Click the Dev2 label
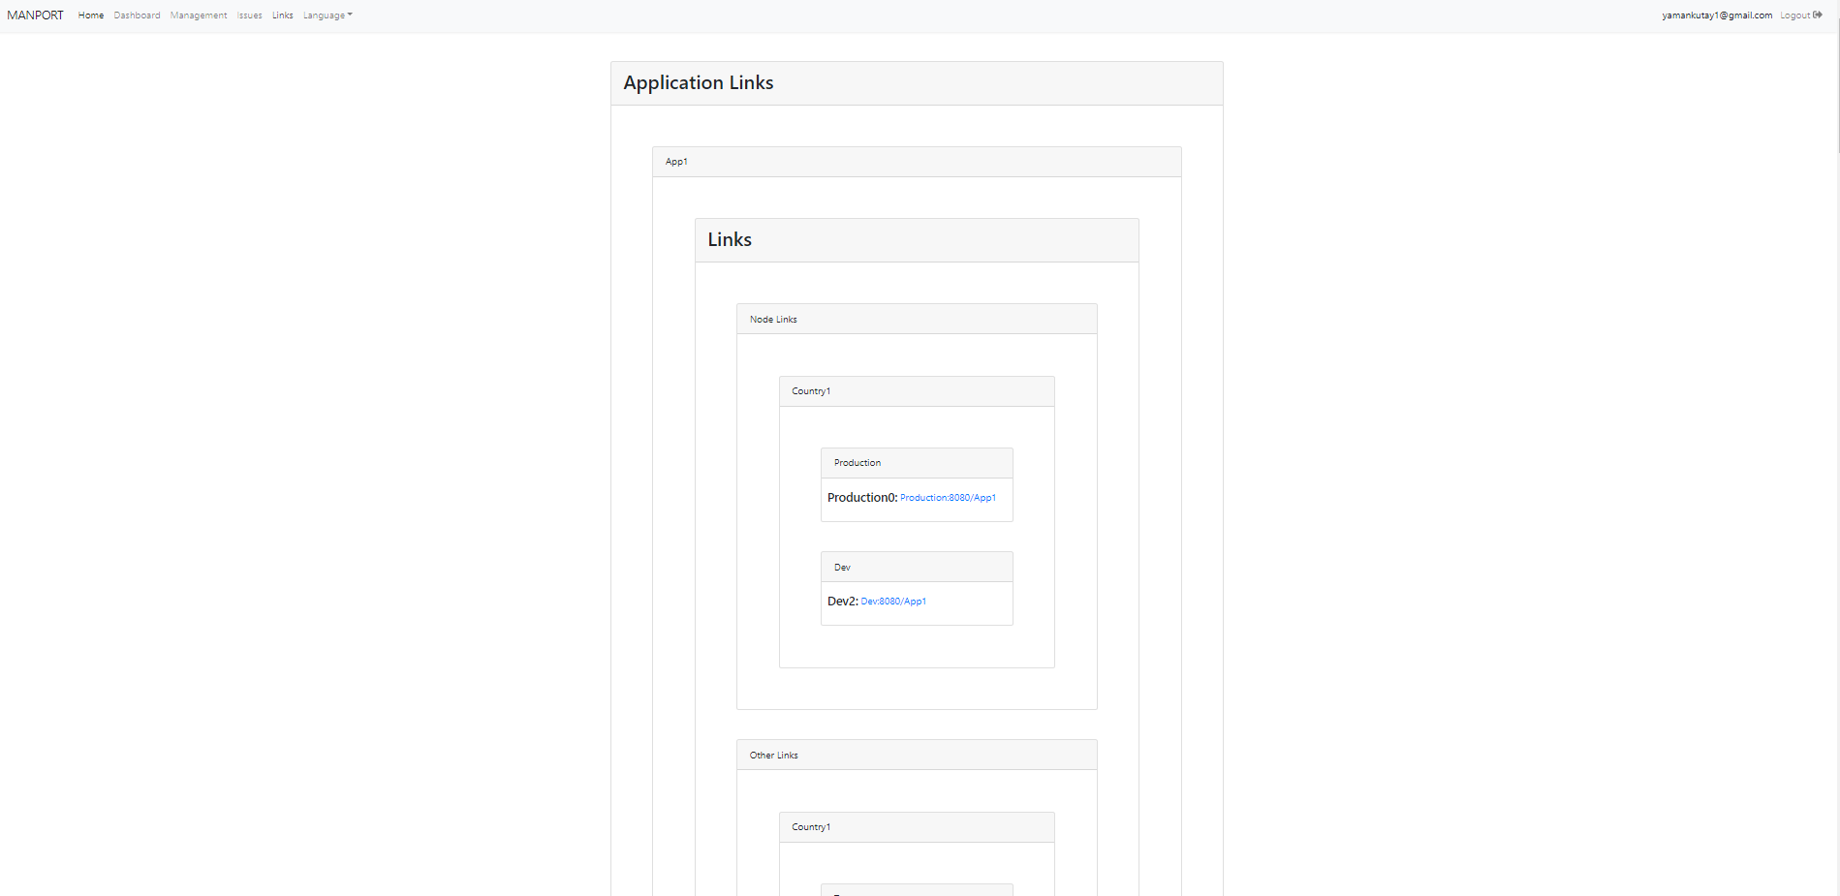 [x=843, y=602]
